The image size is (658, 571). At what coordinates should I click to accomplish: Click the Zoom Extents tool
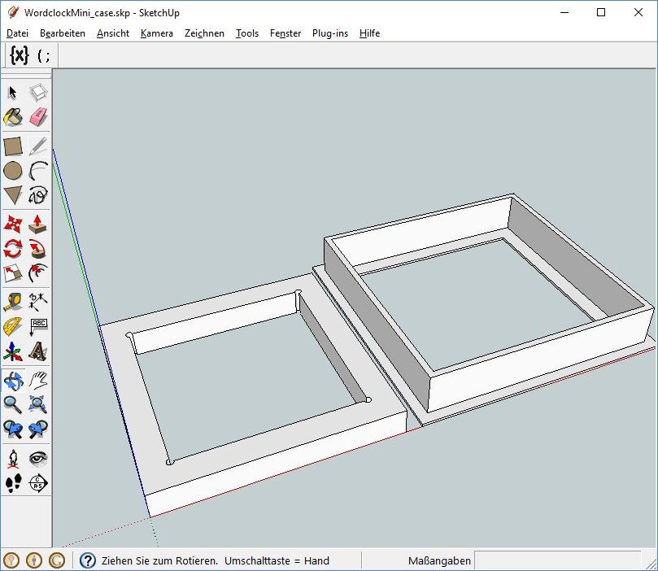(38, 404)
